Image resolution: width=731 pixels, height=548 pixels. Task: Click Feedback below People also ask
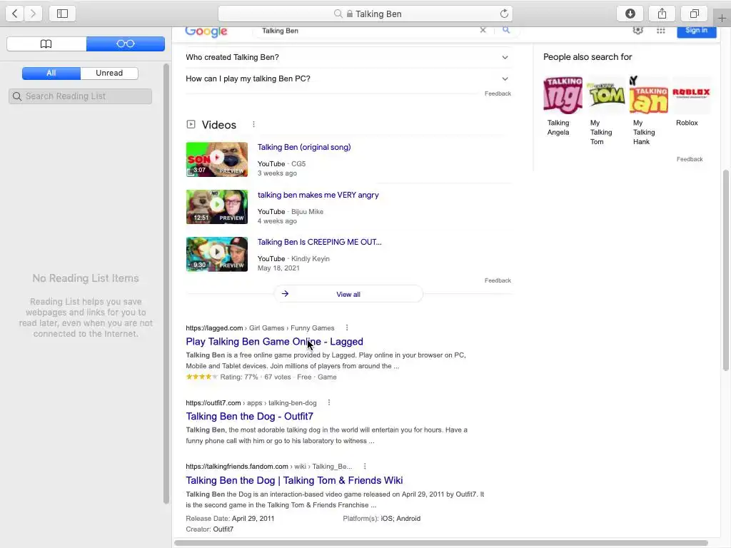pos(498,93)
